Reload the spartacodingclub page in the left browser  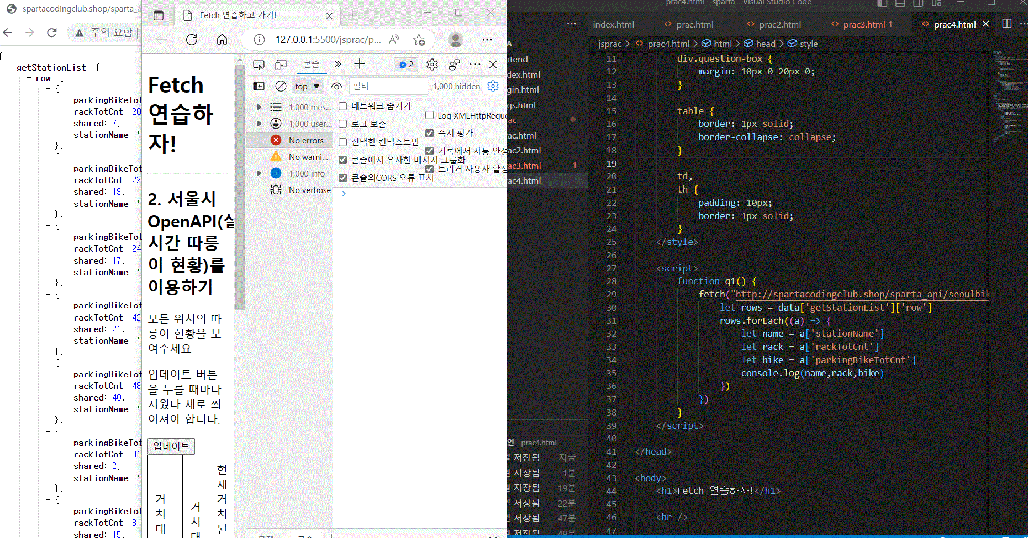coord(52,33)
